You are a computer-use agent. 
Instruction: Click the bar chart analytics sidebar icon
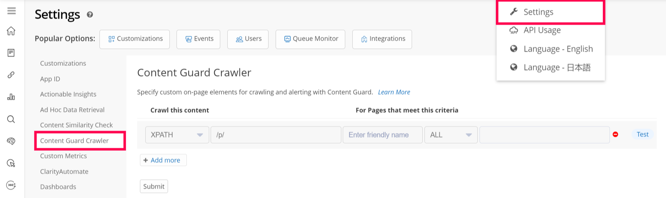(x=11, y=97)
